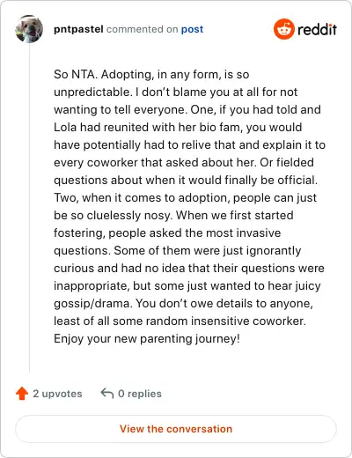Follow the blue "post" link
The height and width of the screenshot is (458, 352).
[x=192, y=29]
